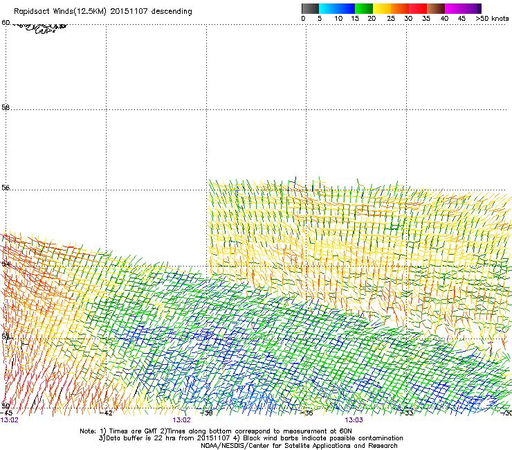Click the 13:03 purple time label
Viewport: 512px width, 450px height.
354,420
